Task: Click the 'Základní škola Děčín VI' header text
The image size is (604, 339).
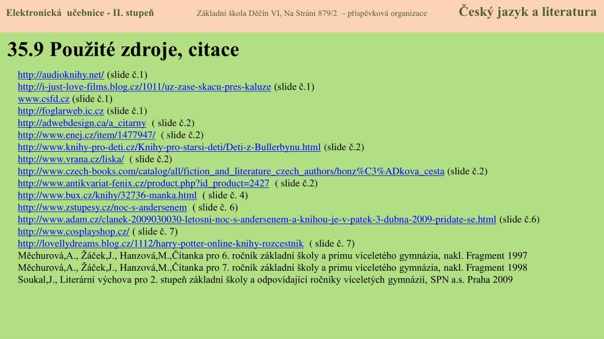Action: tap(311, 13)
